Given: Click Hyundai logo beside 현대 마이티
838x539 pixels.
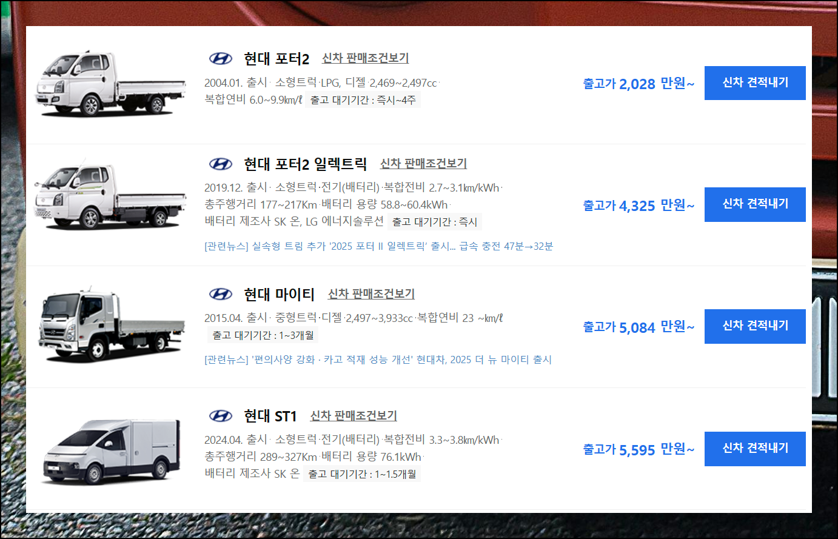Looking at the screenshot, I should click(x=221, y=294).
